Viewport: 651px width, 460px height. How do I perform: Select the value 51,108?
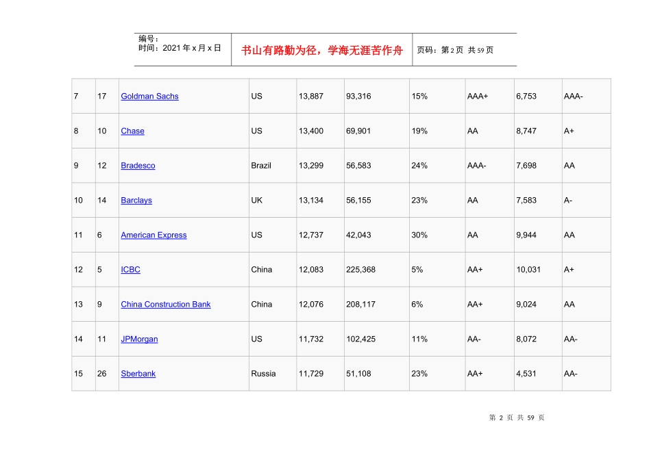click(358, 374)
